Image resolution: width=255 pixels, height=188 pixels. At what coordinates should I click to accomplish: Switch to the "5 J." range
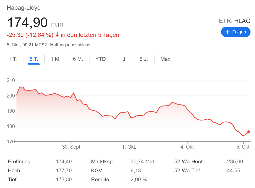pos(143,59)
